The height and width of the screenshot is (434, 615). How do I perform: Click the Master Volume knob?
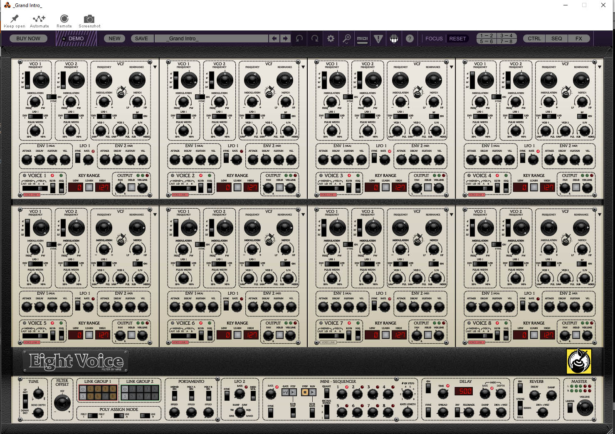coord(585,407)
